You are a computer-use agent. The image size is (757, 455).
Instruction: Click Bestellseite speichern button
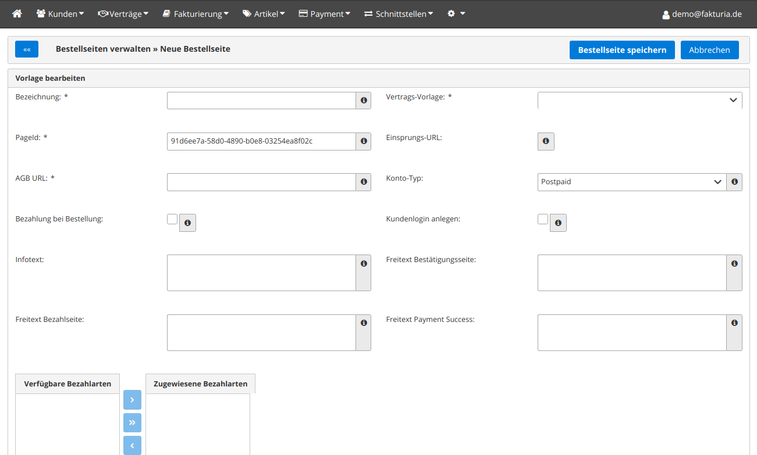pos(622,50)
